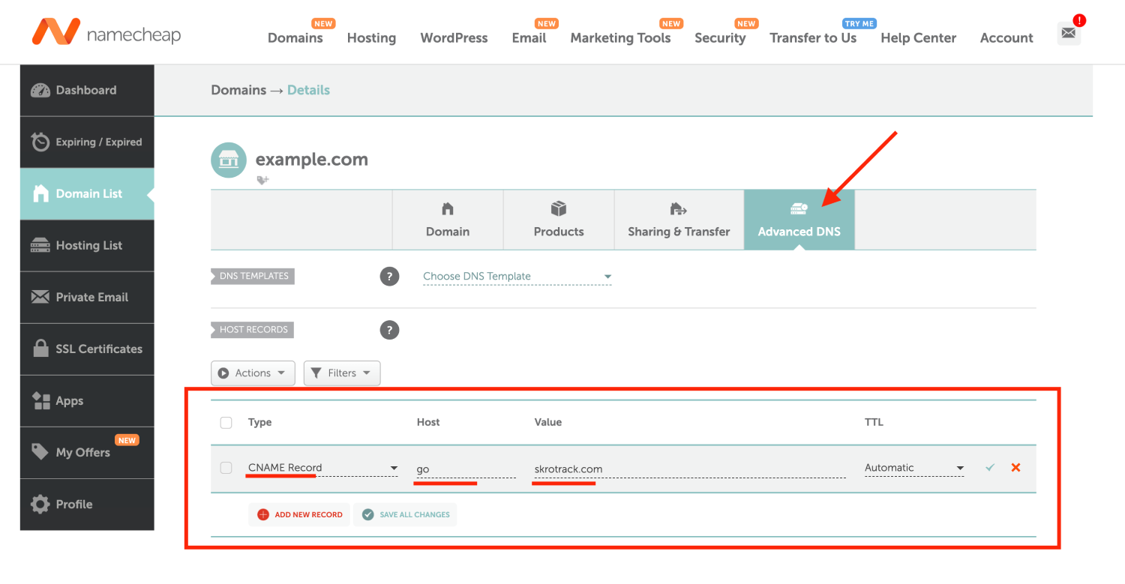Open Expiring / Expired in the sidebar
Image resolution: width=1125 pixels, height=584 pixels.
tap(87, 142)
